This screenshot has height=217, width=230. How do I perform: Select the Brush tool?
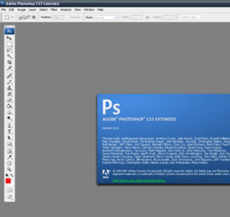(9, 82)
